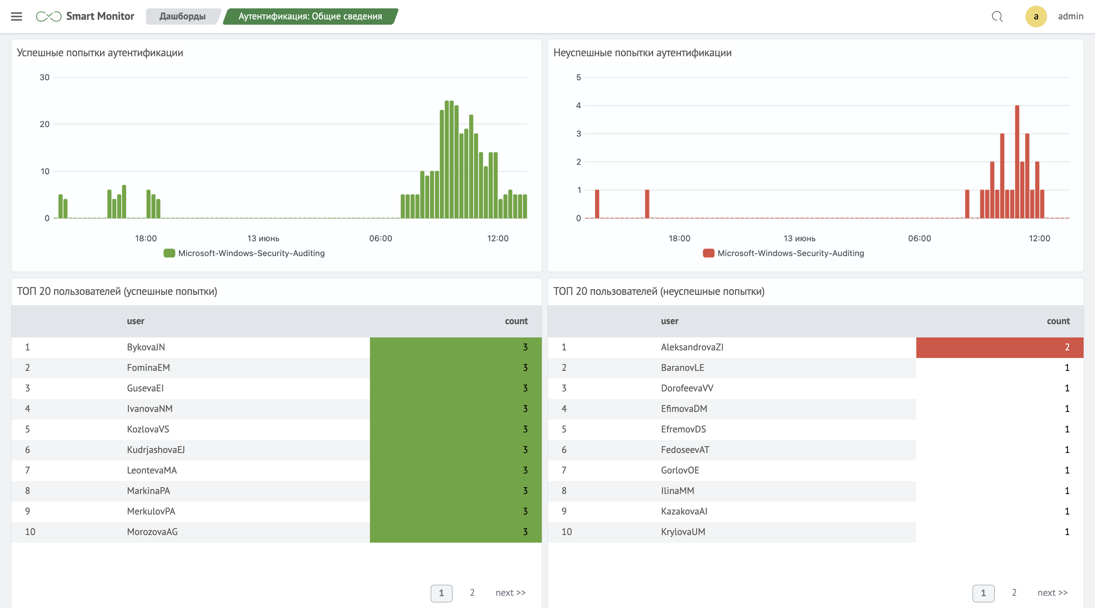Viewport: 1095px width, 608px height.
Task: Click next >> in failed users table
Action: coord(1052,592)
